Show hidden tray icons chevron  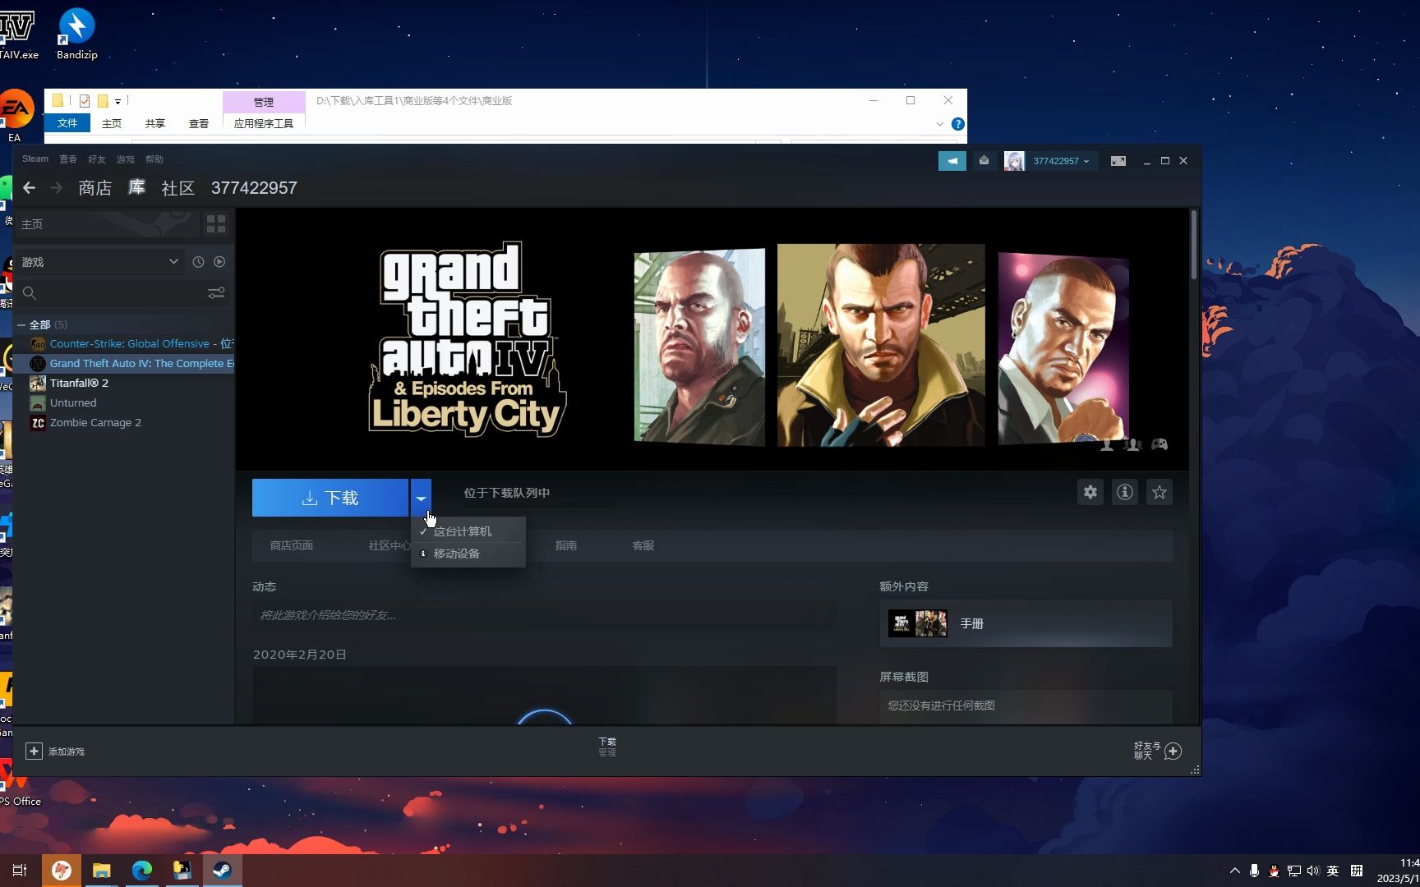coord(1234,871)
